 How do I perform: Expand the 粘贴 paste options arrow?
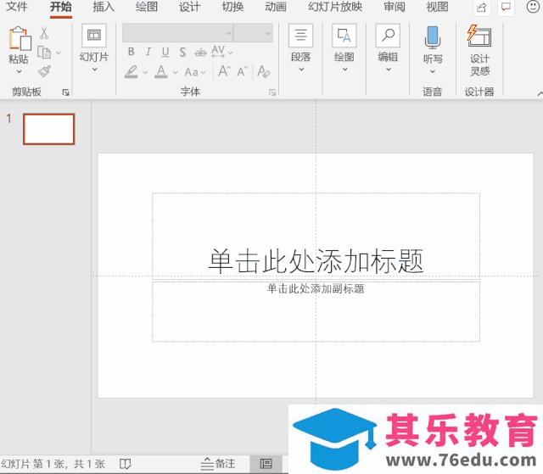point(19,71)
